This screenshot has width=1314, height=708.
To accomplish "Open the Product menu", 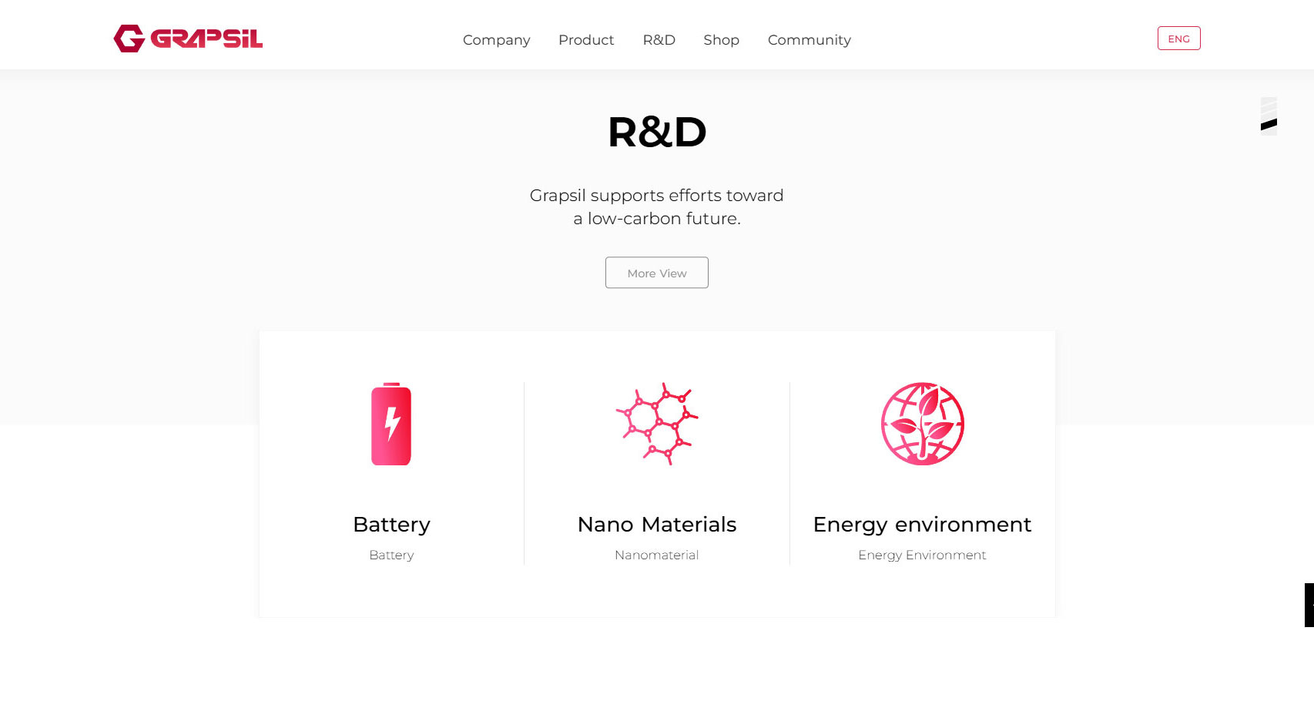I will click(x=586, y=40).
